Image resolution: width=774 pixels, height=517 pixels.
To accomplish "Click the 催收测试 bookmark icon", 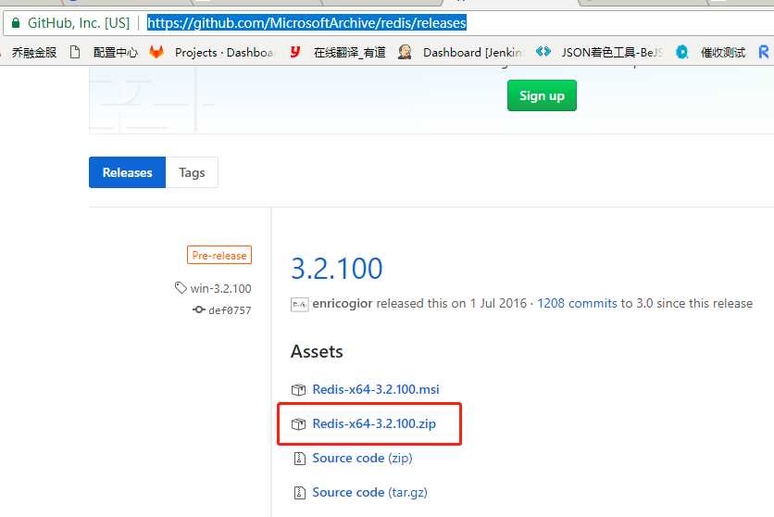I will pyautogui.click(x=682, y=52).
